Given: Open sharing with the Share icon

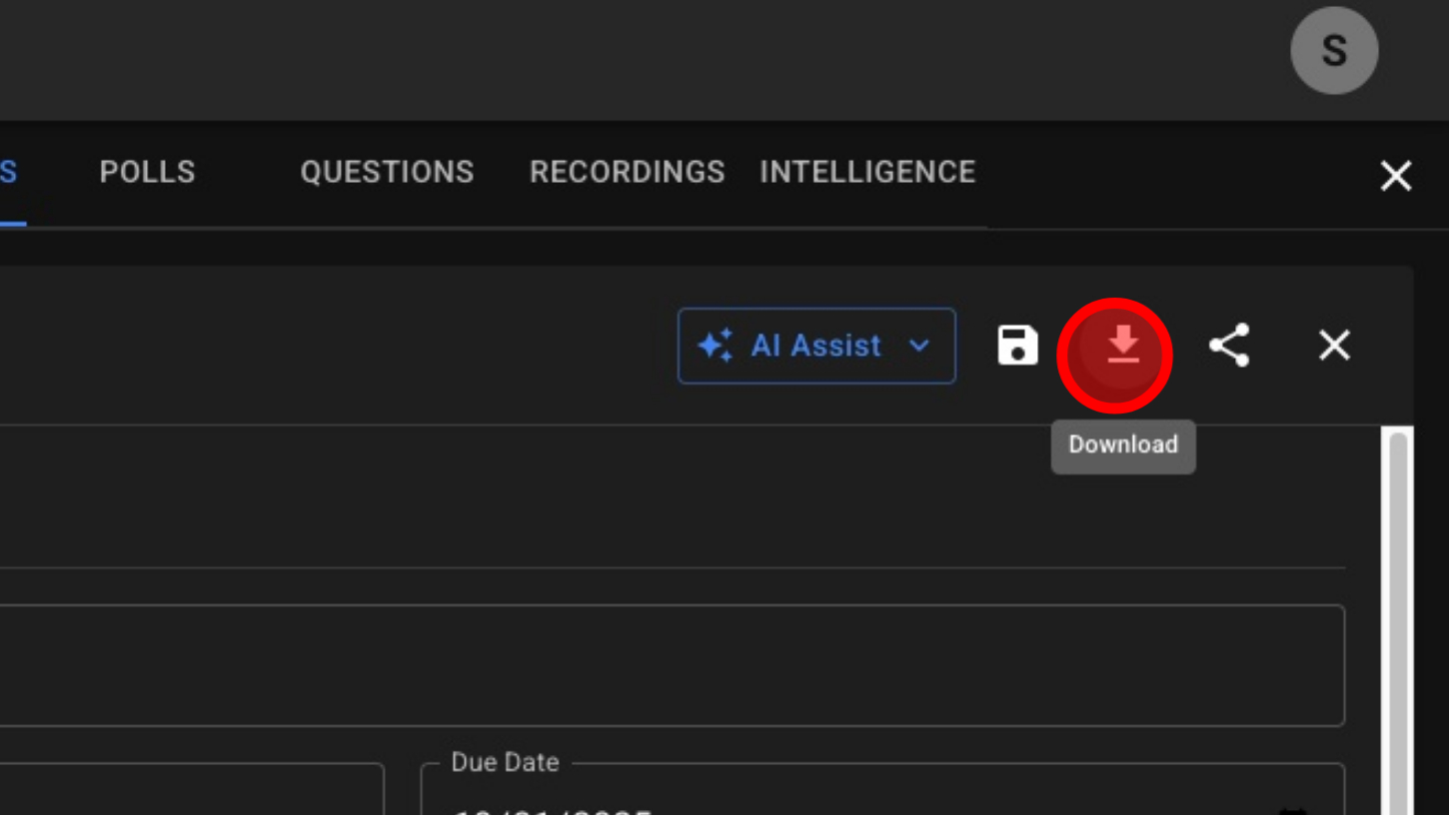Looking at the screenshot, I should coord(1229,346).
